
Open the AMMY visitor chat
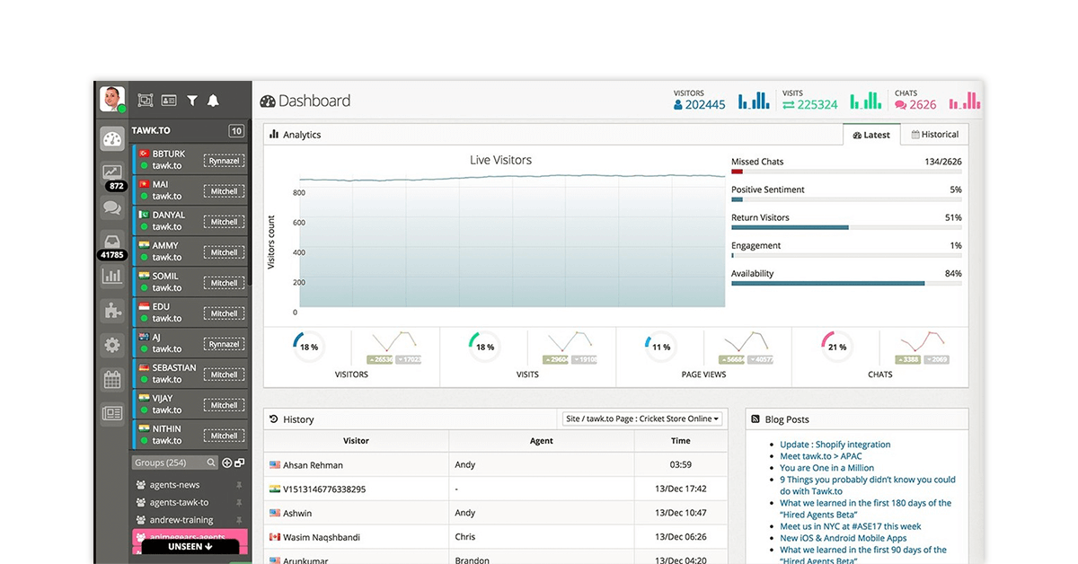[190, 251]
